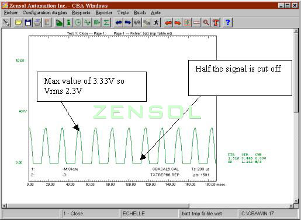Image resolution: width=301 pixels, height=220 pixels.
Task: Click the magnifying glass zoom icon
Action: click(x=206, y=23)
